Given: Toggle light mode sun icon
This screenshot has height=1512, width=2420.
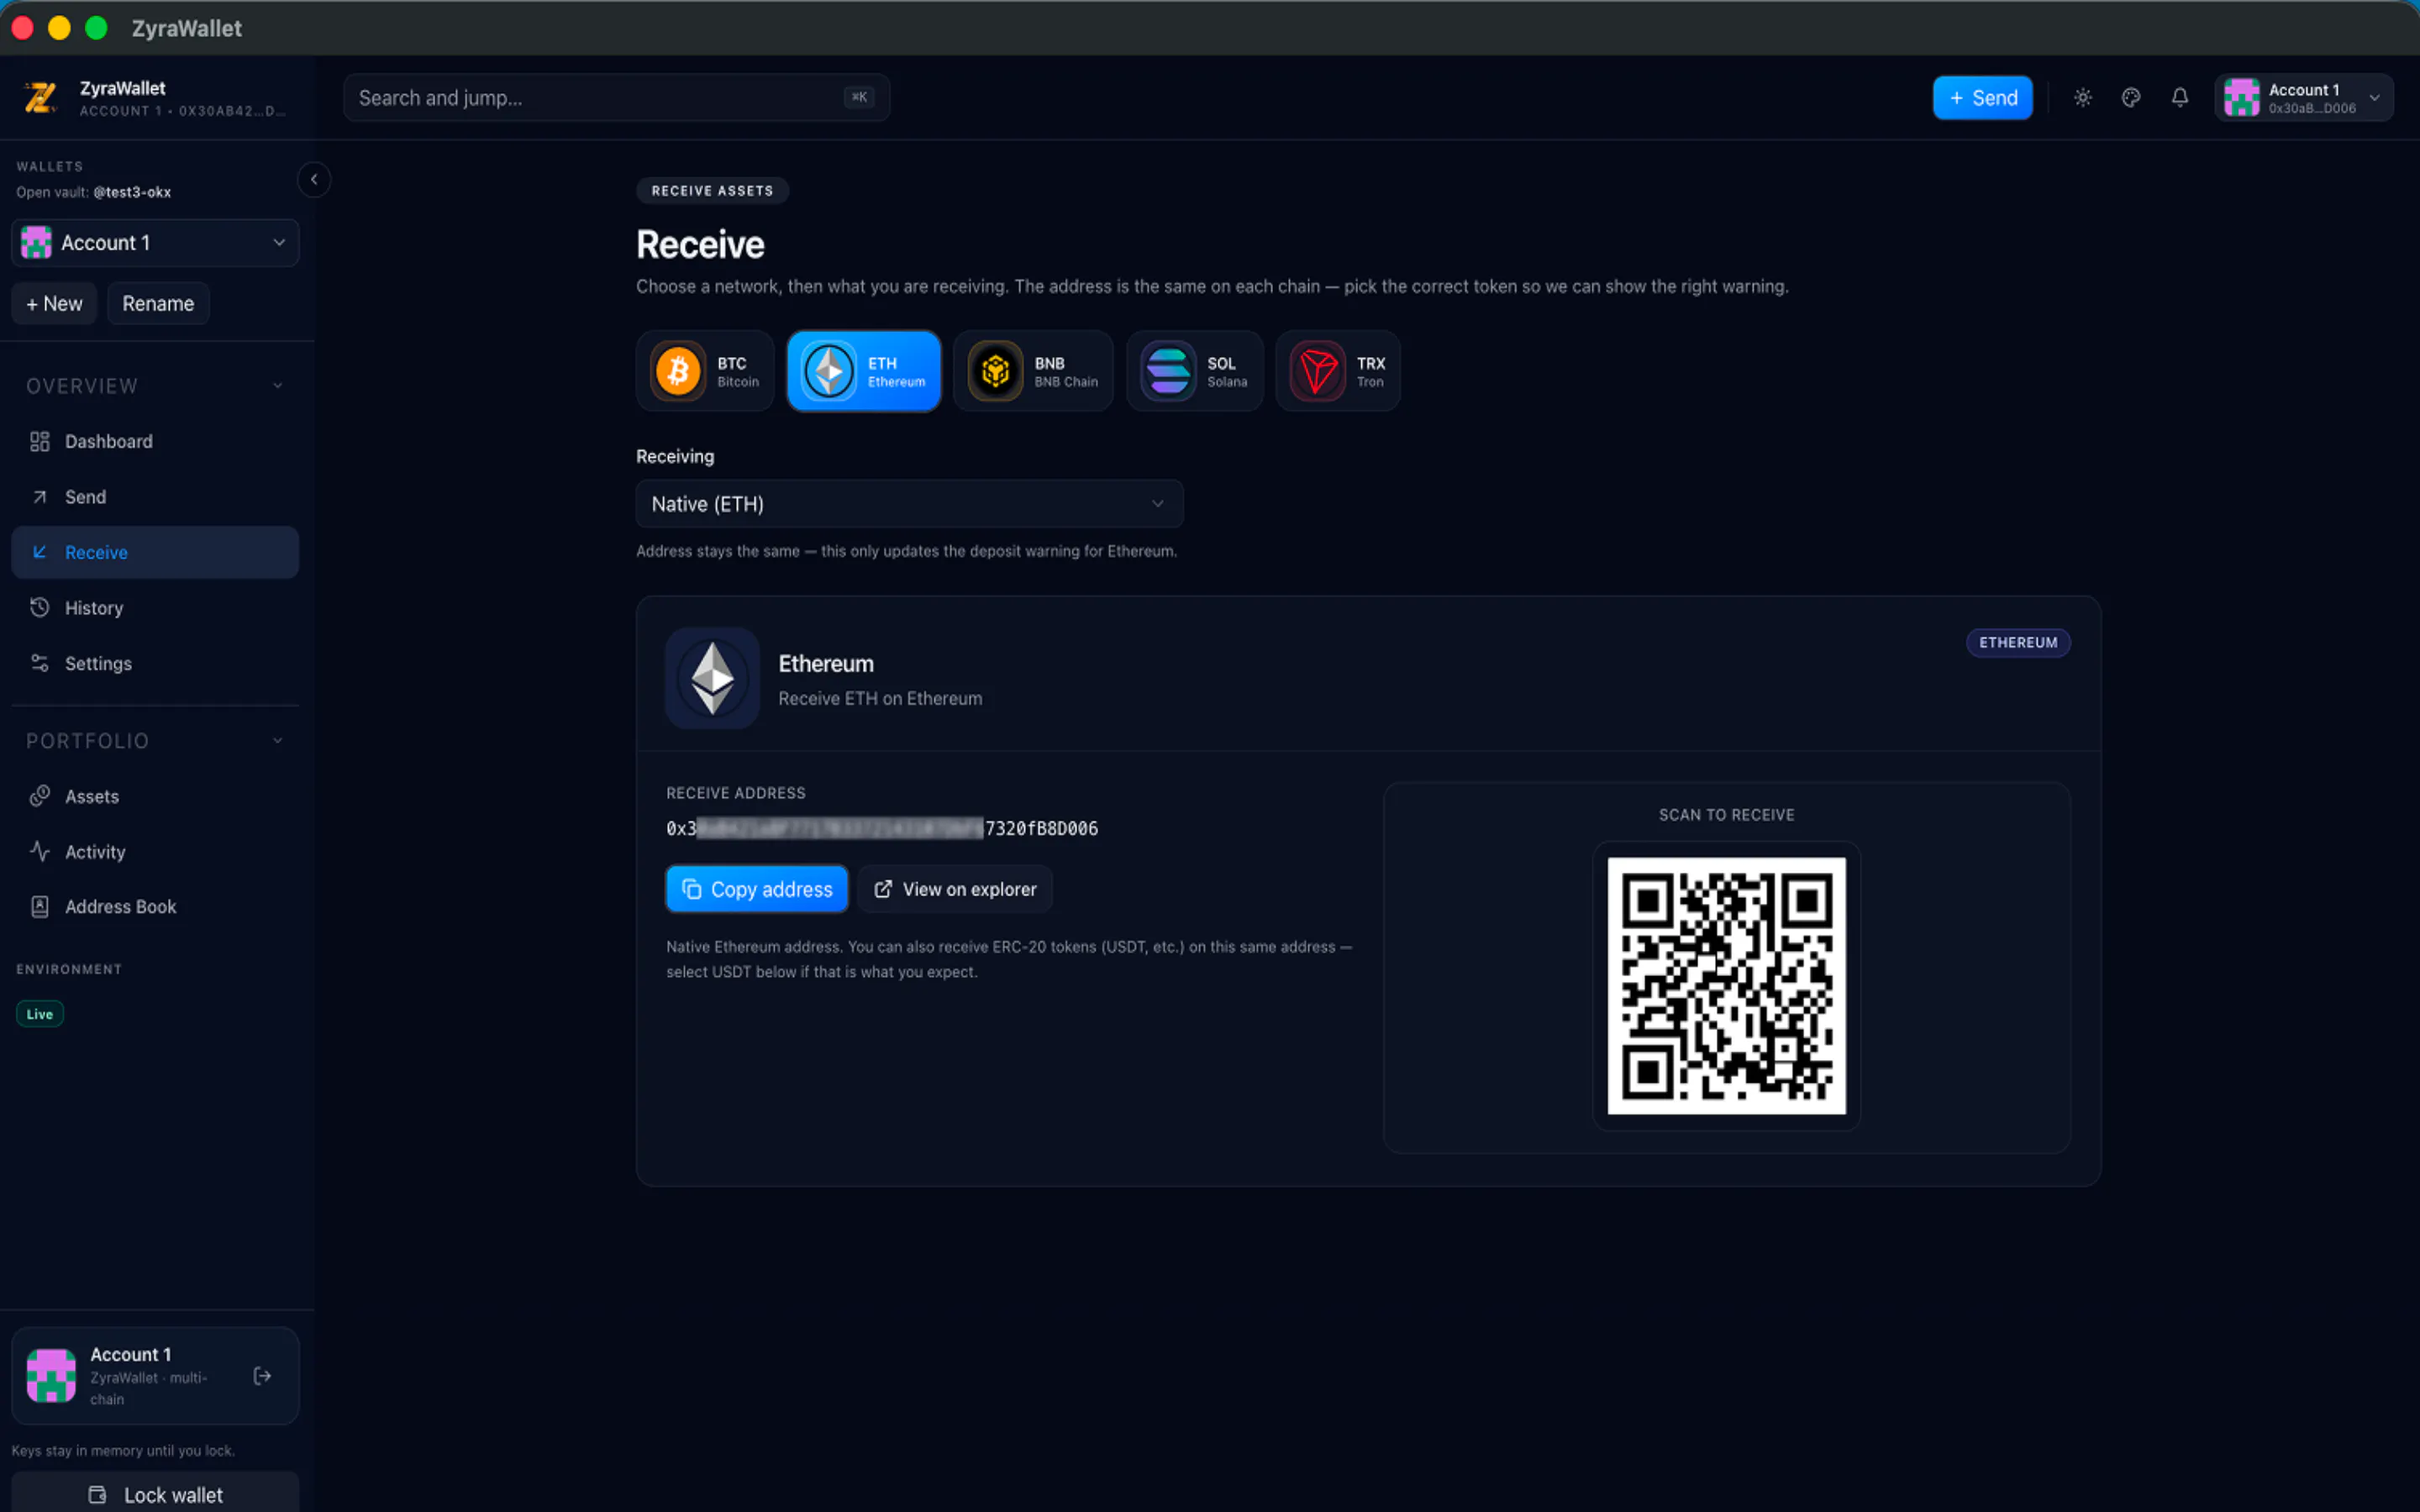Looking at the screenshot, I should [2082, 97].
